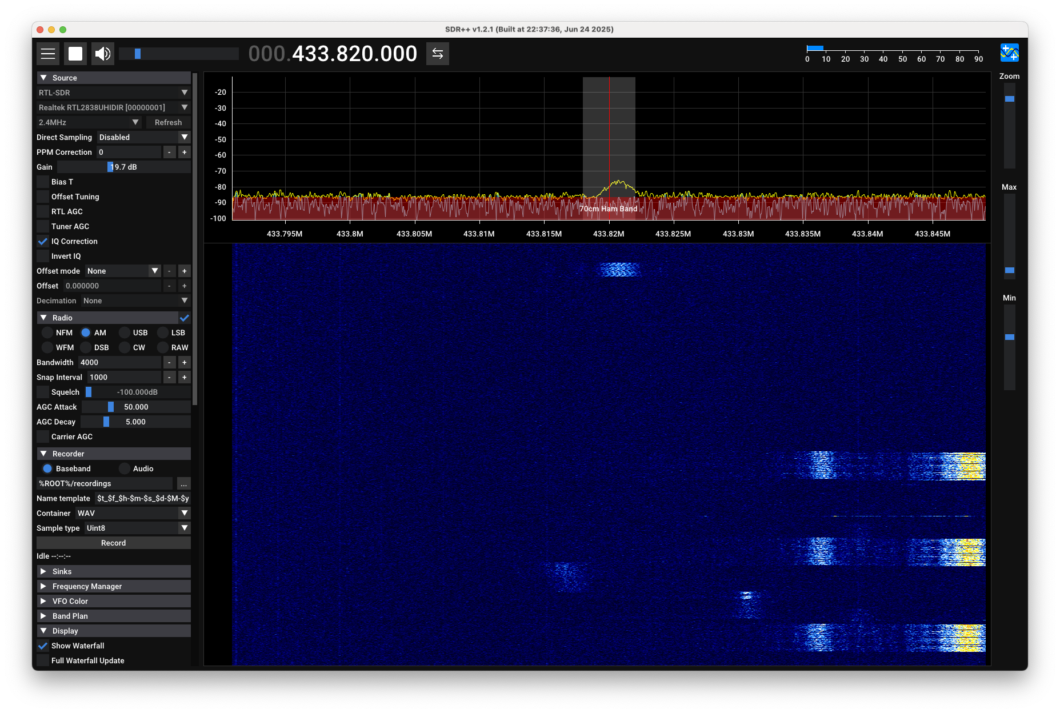Screen dimensions: 1060x713
Task: Click Refresh to rescan devices
Action: 168,122
